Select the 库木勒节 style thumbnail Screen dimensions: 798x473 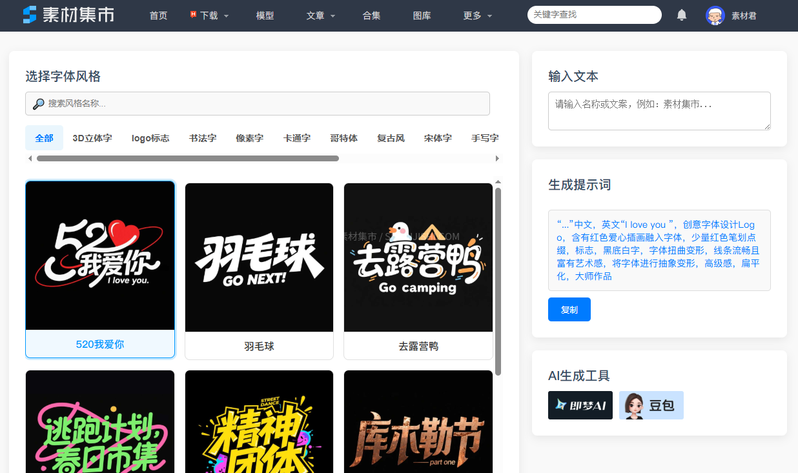pyautogui.click(x=418, y=421)
